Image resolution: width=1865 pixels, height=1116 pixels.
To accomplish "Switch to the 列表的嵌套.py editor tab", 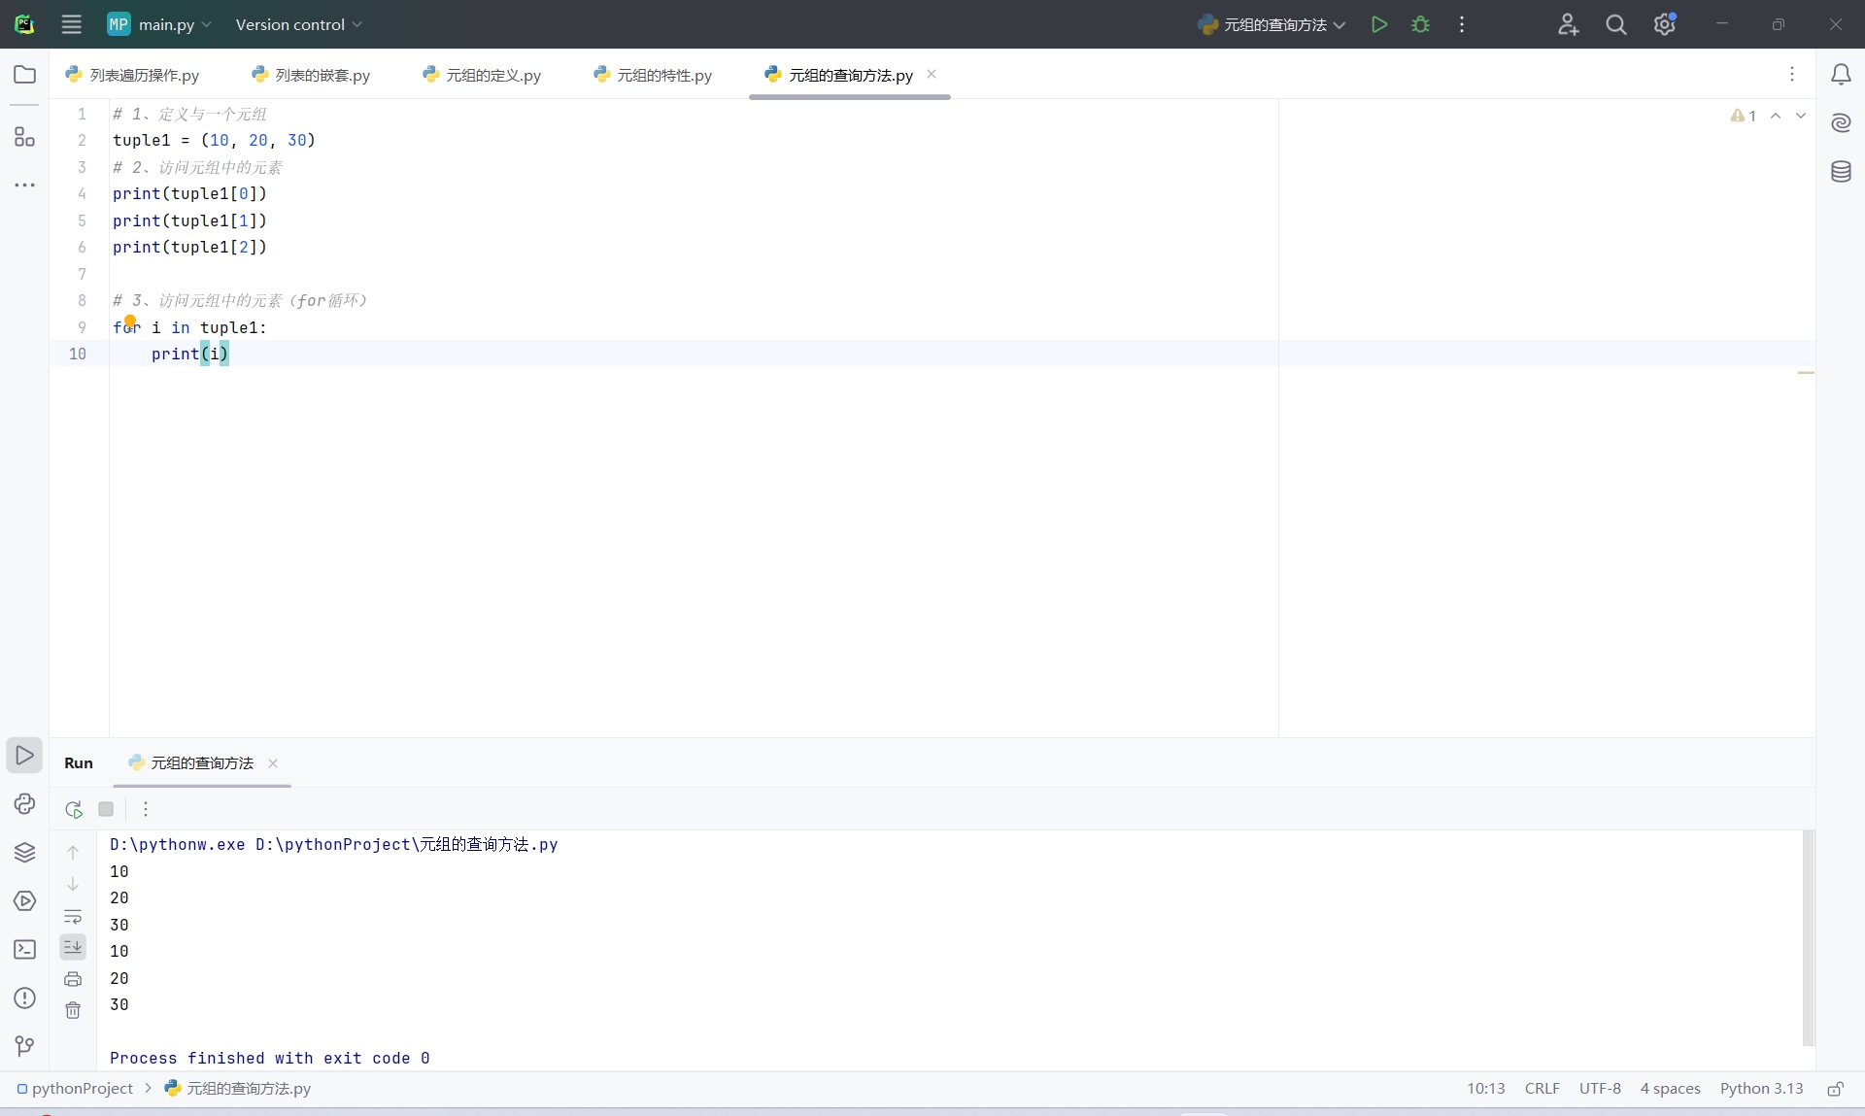I will tap(312, 75).
